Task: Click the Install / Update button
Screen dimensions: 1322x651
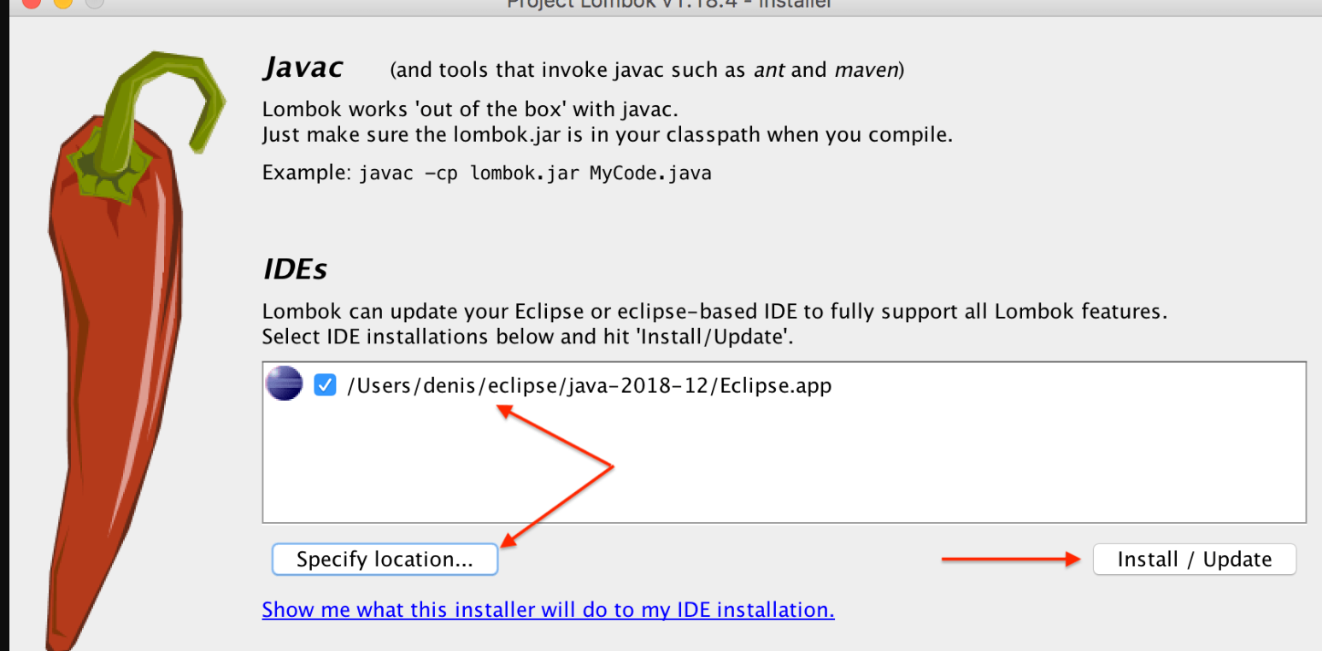Action: click(1194, 560)
